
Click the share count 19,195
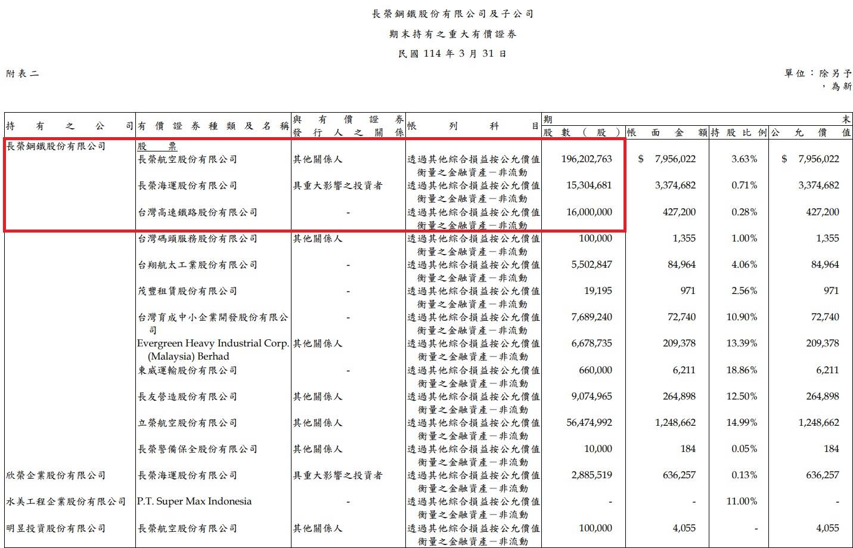click(598, 291)
